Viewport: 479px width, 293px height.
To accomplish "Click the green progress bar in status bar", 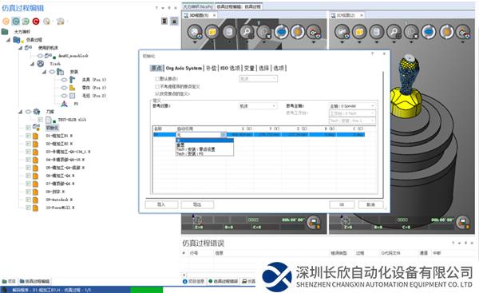I will [147, 290].
